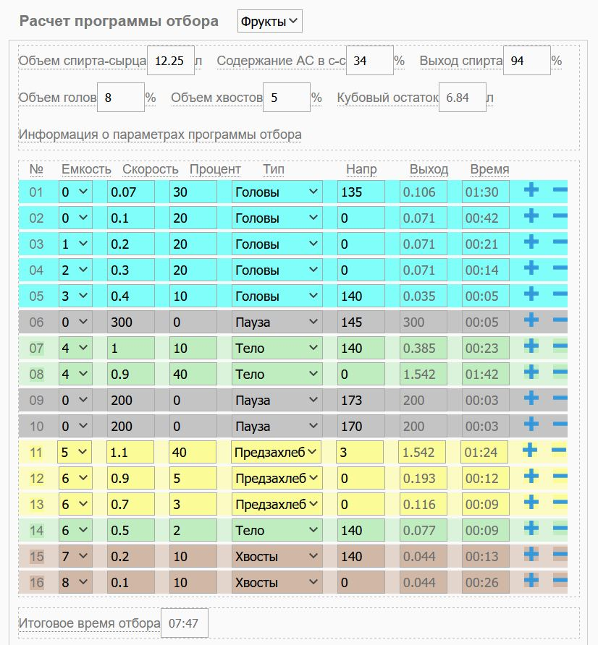
Task: Edit the Скорость field in row 10
Action: (131, 426)
